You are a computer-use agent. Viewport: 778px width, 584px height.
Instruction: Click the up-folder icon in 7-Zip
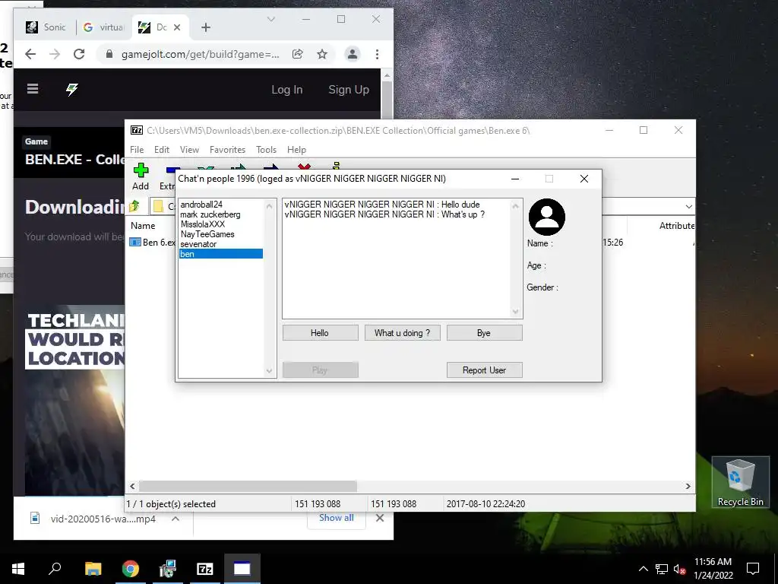134,205
